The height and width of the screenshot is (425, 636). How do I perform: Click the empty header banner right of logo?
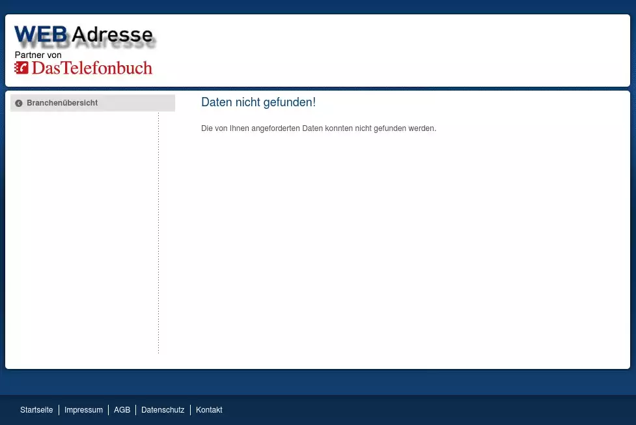[391, 50]
